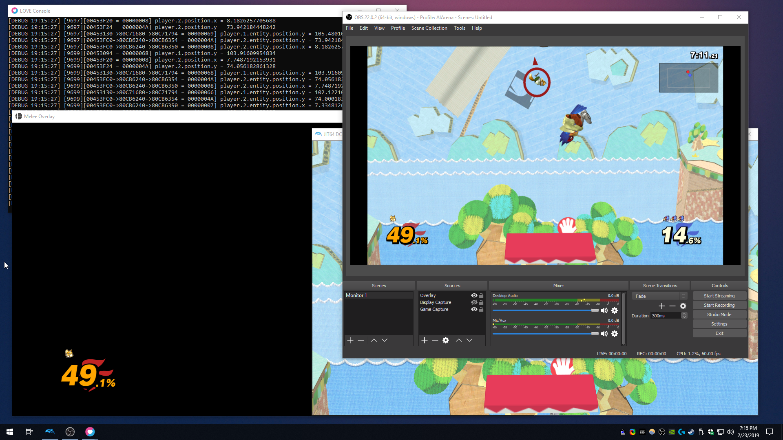Image resolution: width=783 pixels, height=440 pixels.
Task: Adjust the Duration stepper arrows
Action: 684,315
